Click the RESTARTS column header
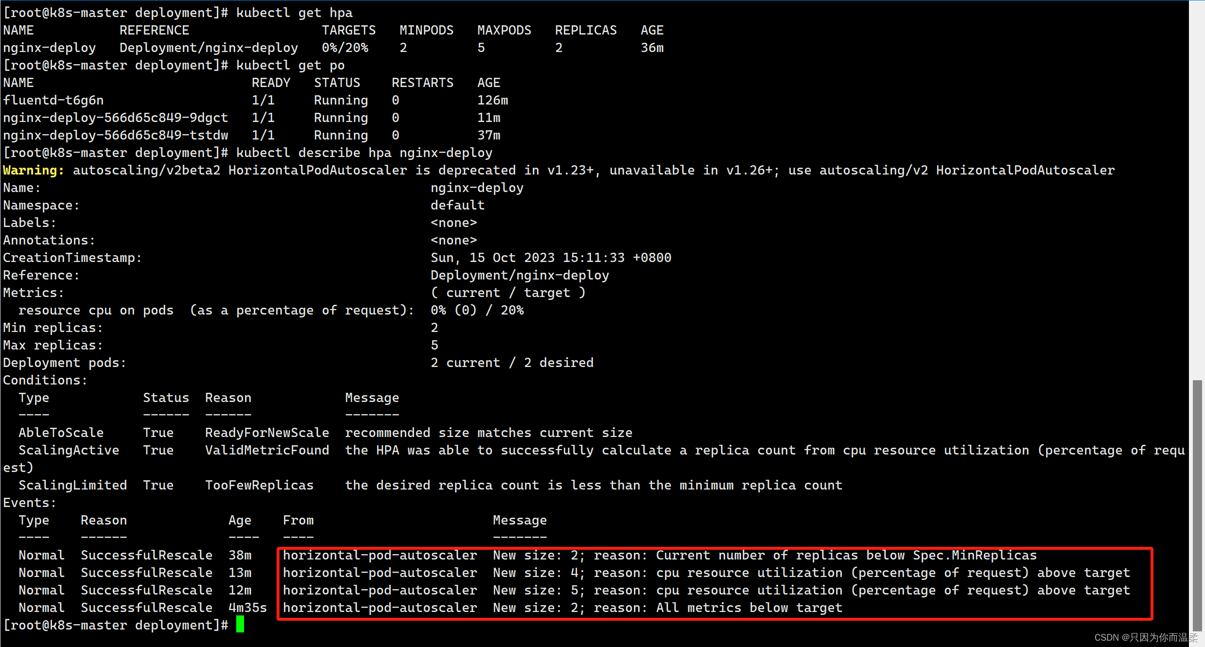This screenshot has width=1205, height=647. [423, 83]
